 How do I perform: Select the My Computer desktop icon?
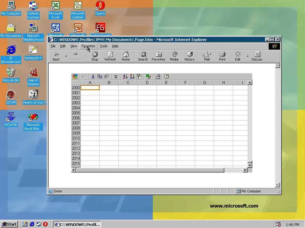tap(11, 9)
